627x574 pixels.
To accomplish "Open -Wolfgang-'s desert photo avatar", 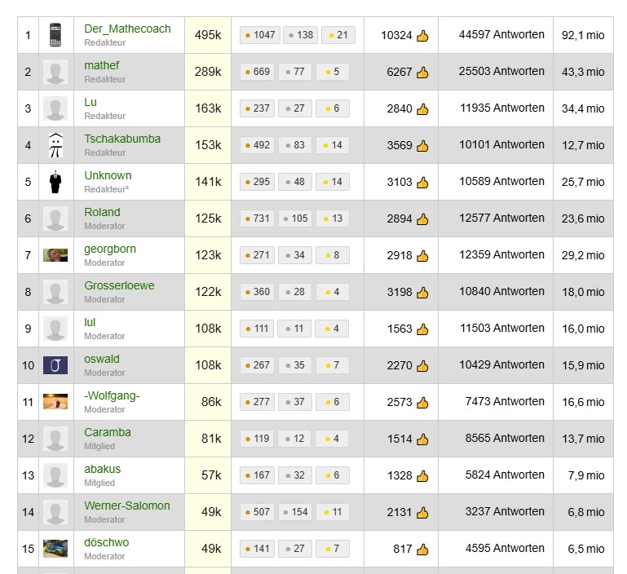I will pyautogui.click(x=55, y=402).
